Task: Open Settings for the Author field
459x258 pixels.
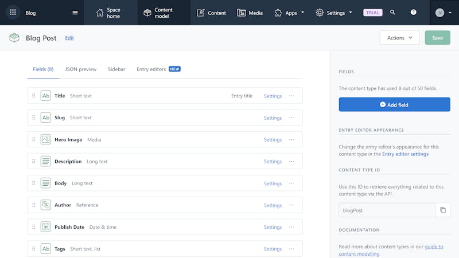Action: point(273,205)
